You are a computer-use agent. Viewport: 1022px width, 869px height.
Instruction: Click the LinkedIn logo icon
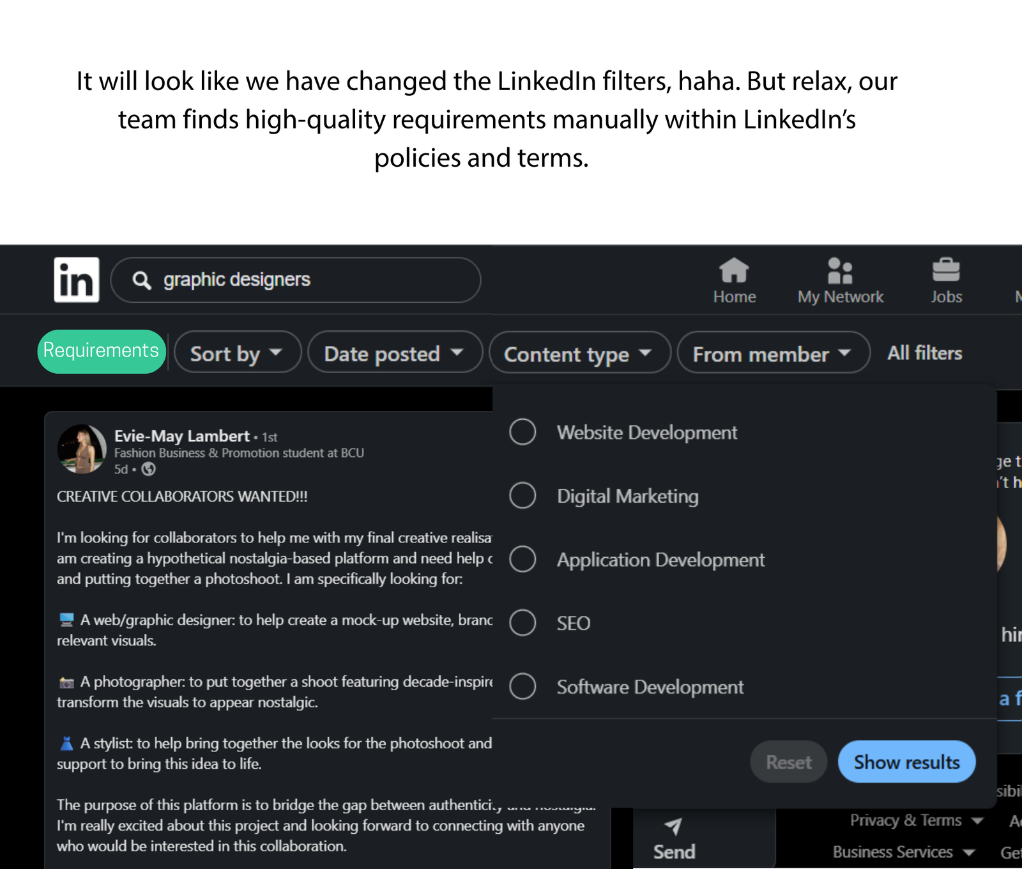(x=77, y=280)
